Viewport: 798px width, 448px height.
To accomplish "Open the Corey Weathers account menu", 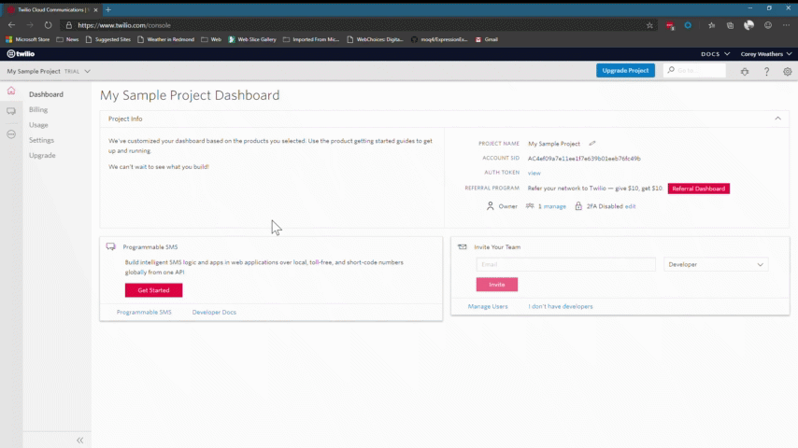I will point(766,54).
